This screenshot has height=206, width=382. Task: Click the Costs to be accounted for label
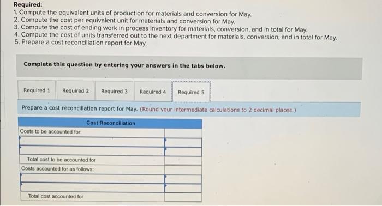tap(51, 131)
